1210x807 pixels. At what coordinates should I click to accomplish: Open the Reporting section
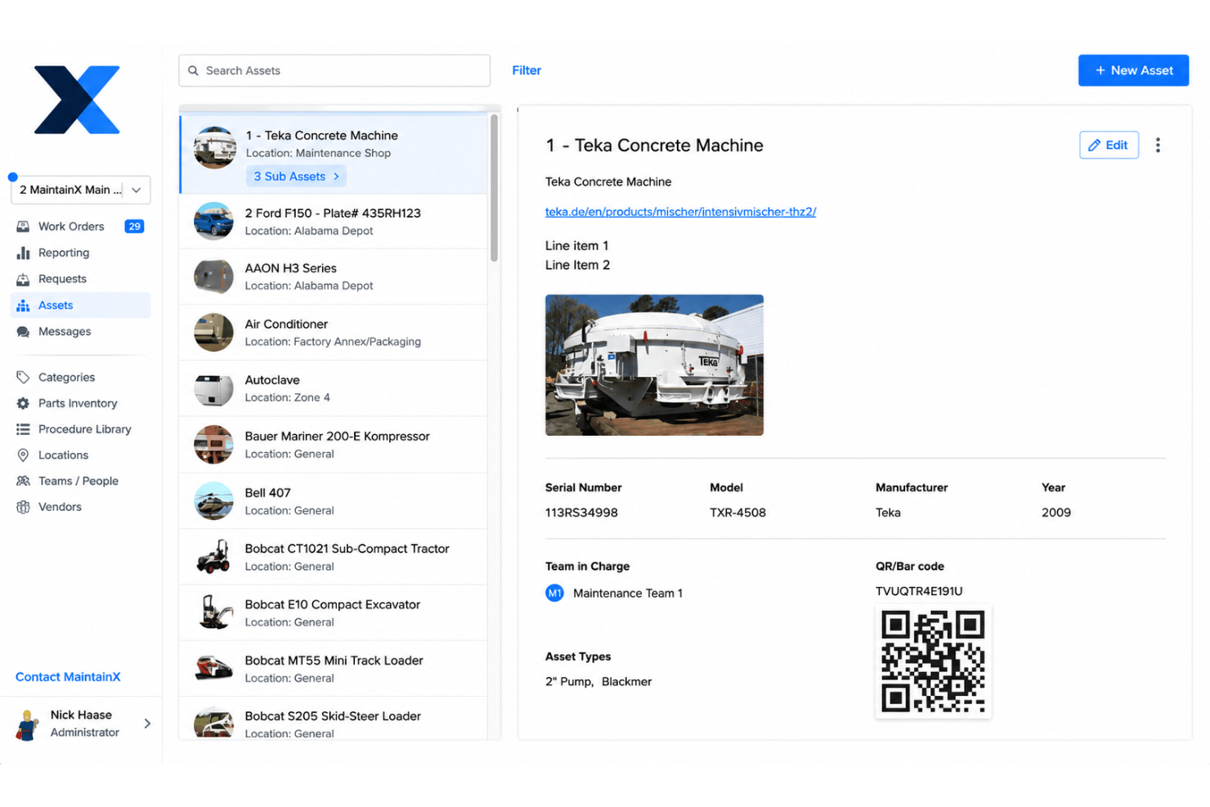click(x=64, y=253)
